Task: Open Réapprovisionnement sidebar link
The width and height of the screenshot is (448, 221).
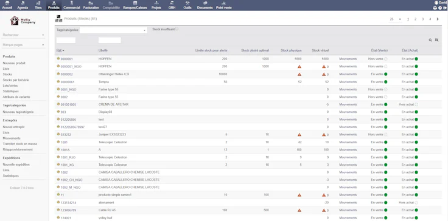Action: [18, 149]
